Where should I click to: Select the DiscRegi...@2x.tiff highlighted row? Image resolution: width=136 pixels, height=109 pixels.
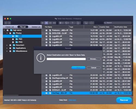click(x=87, y=93)
